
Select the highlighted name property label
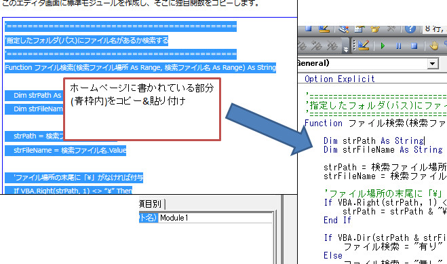(149, 218)
